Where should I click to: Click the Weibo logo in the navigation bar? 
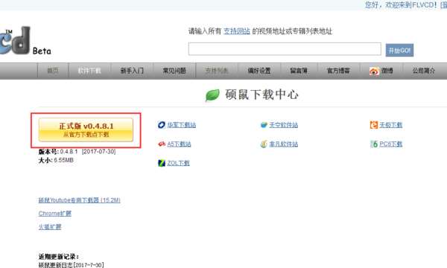click(x=374, y=71)
